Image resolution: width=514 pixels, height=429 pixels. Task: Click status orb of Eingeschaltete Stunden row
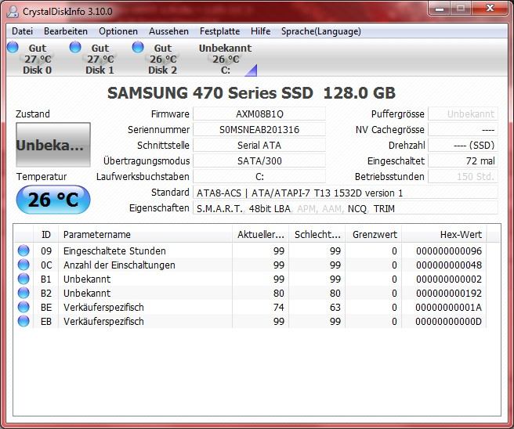click(24, 251)
